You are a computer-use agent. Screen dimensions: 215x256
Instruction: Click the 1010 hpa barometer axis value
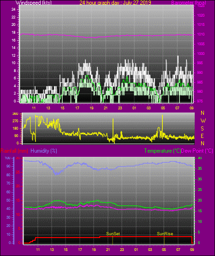201,34
